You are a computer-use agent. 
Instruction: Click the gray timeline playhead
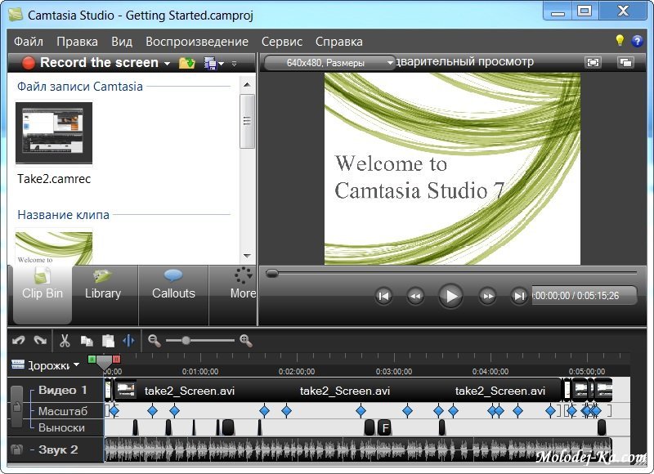[x=105, y=363]
